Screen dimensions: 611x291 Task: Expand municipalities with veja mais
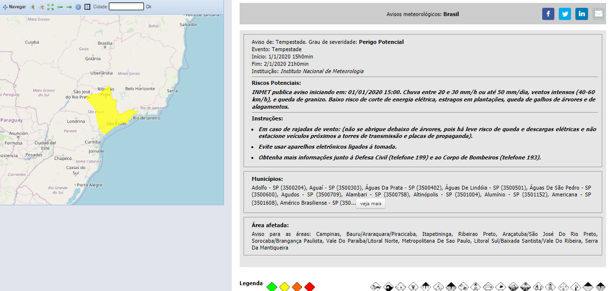370,203
